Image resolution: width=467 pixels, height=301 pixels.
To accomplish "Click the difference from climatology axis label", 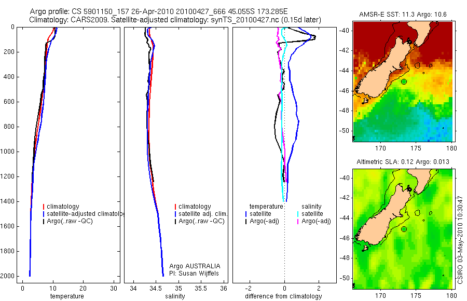I will 283,296.
